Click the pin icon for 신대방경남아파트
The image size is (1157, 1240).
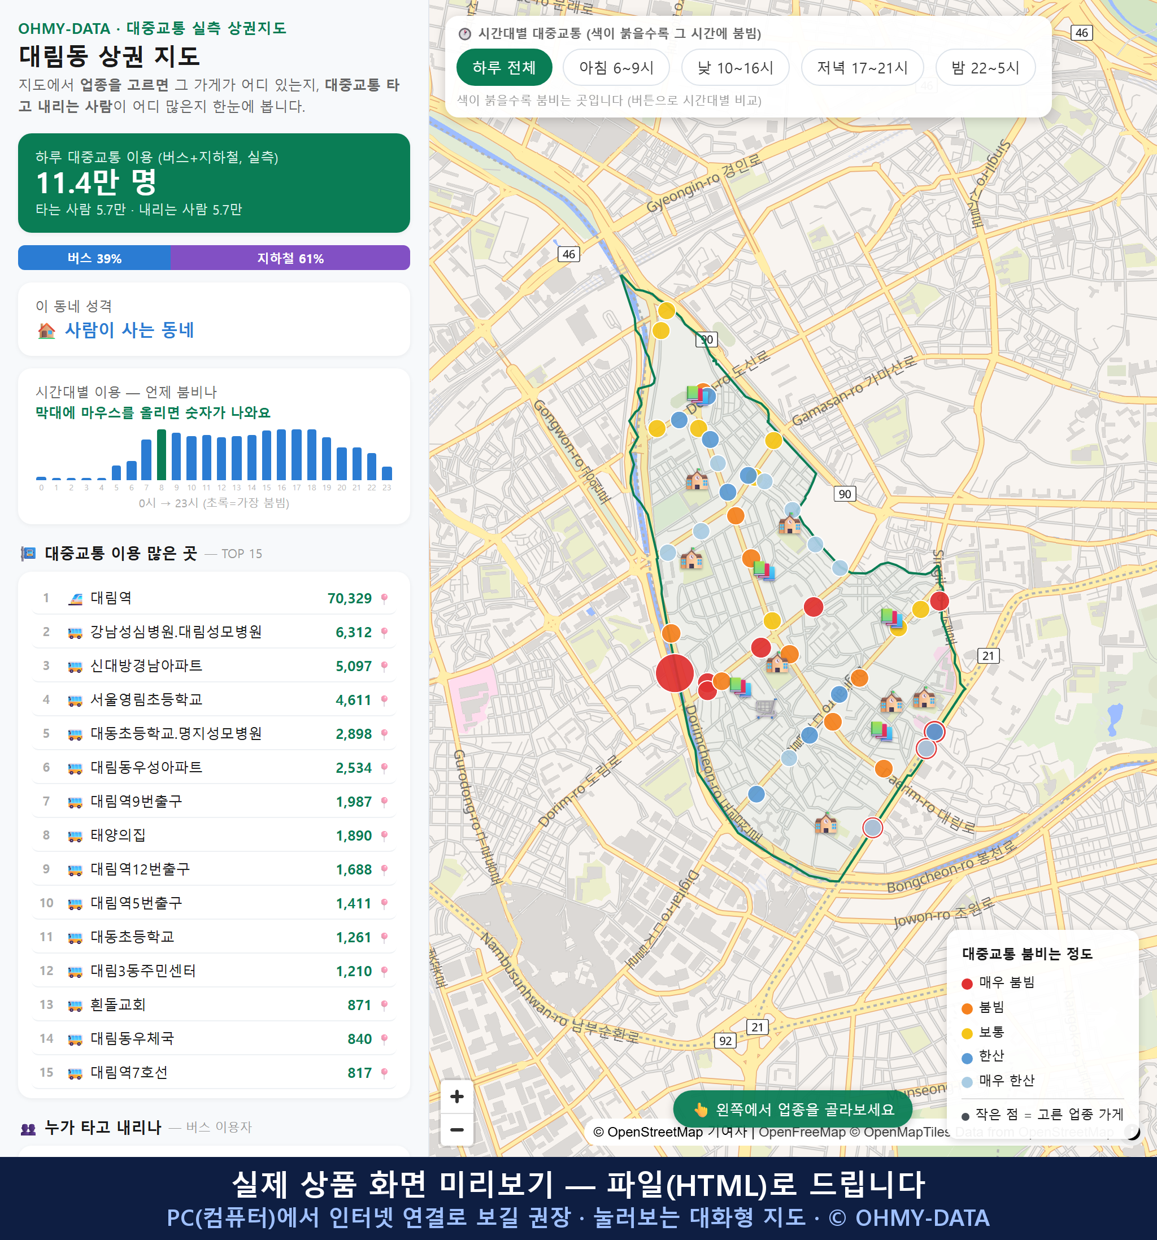[x=384, y=666]
